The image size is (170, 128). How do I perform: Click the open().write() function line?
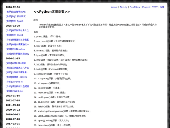[51, 121]
